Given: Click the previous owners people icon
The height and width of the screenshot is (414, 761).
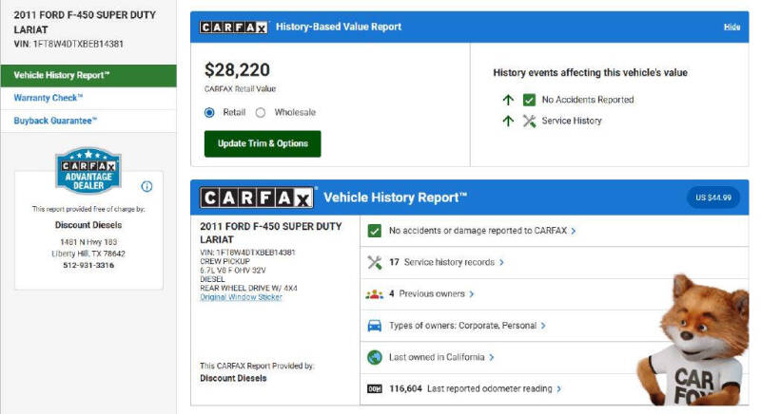Looking at the screenshot, I should tap(374, 294).
